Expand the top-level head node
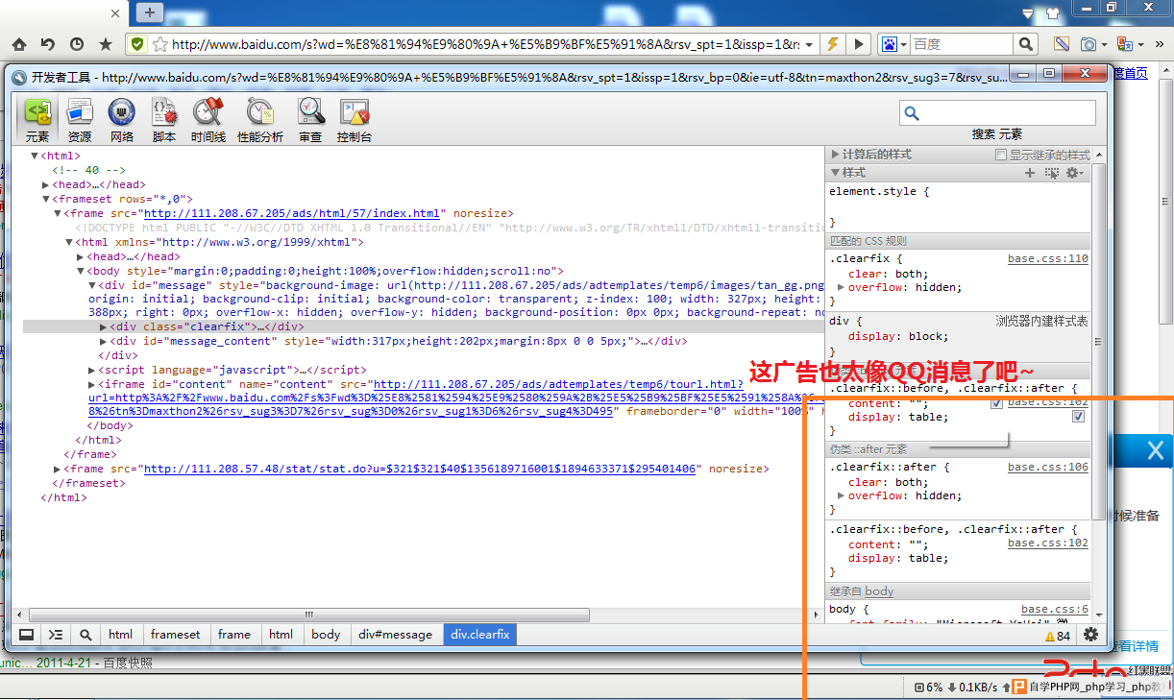Viewport: 1174px width, 700px height. pos(46,184)
